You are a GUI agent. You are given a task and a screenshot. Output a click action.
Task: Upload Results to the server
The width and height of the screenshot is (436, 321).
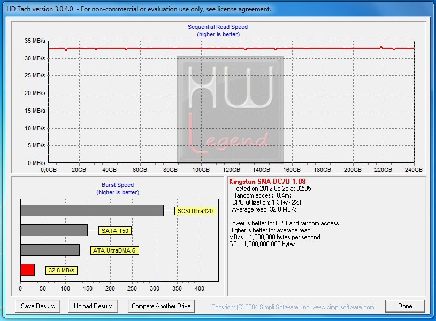(x=93, y=306)
